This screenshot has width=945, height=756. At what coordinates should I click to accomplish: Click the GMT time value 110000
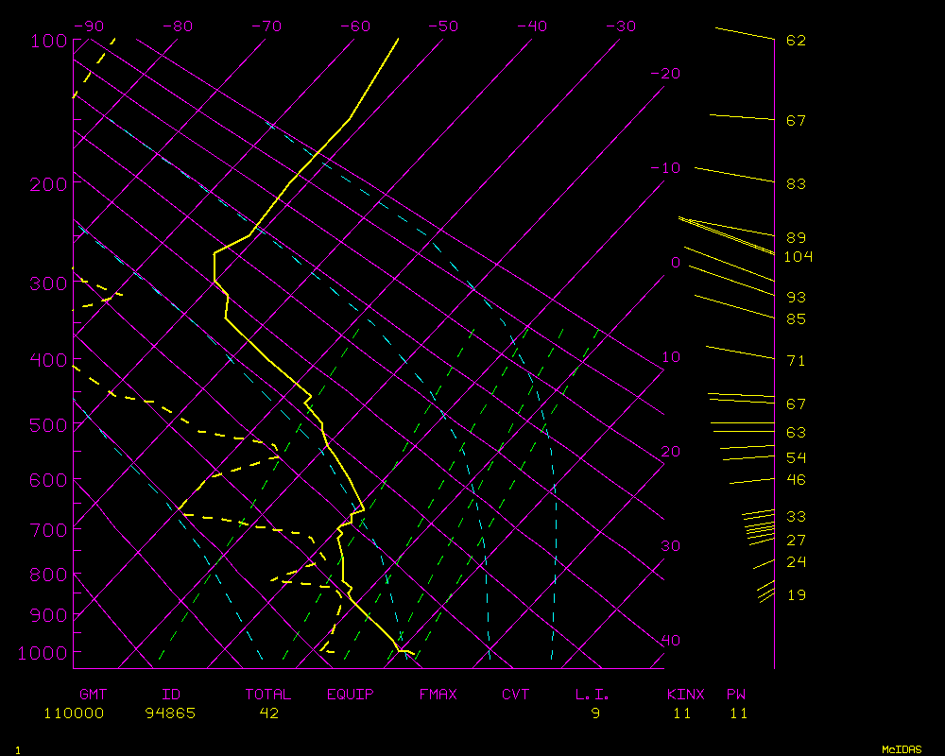pos(74,713)
